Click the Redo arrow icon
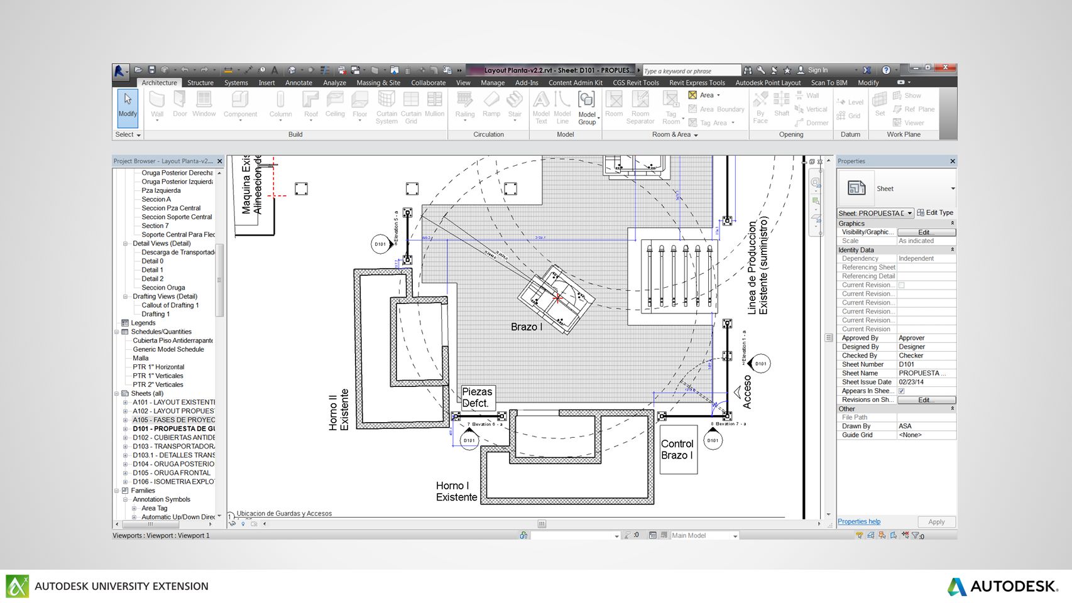 (204, 70)
